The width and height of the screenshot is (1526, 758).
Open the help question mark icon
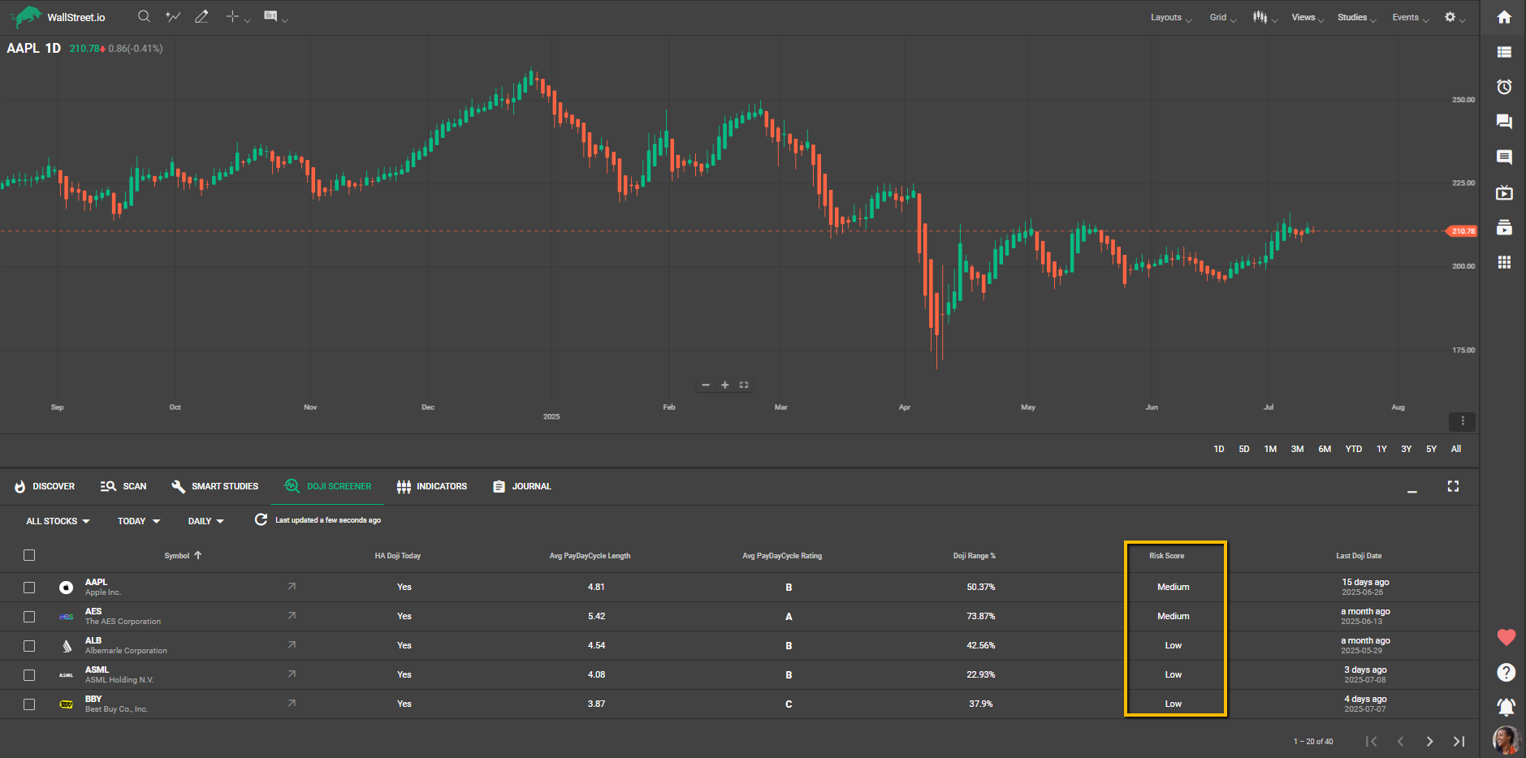(x=1506, y=672)
